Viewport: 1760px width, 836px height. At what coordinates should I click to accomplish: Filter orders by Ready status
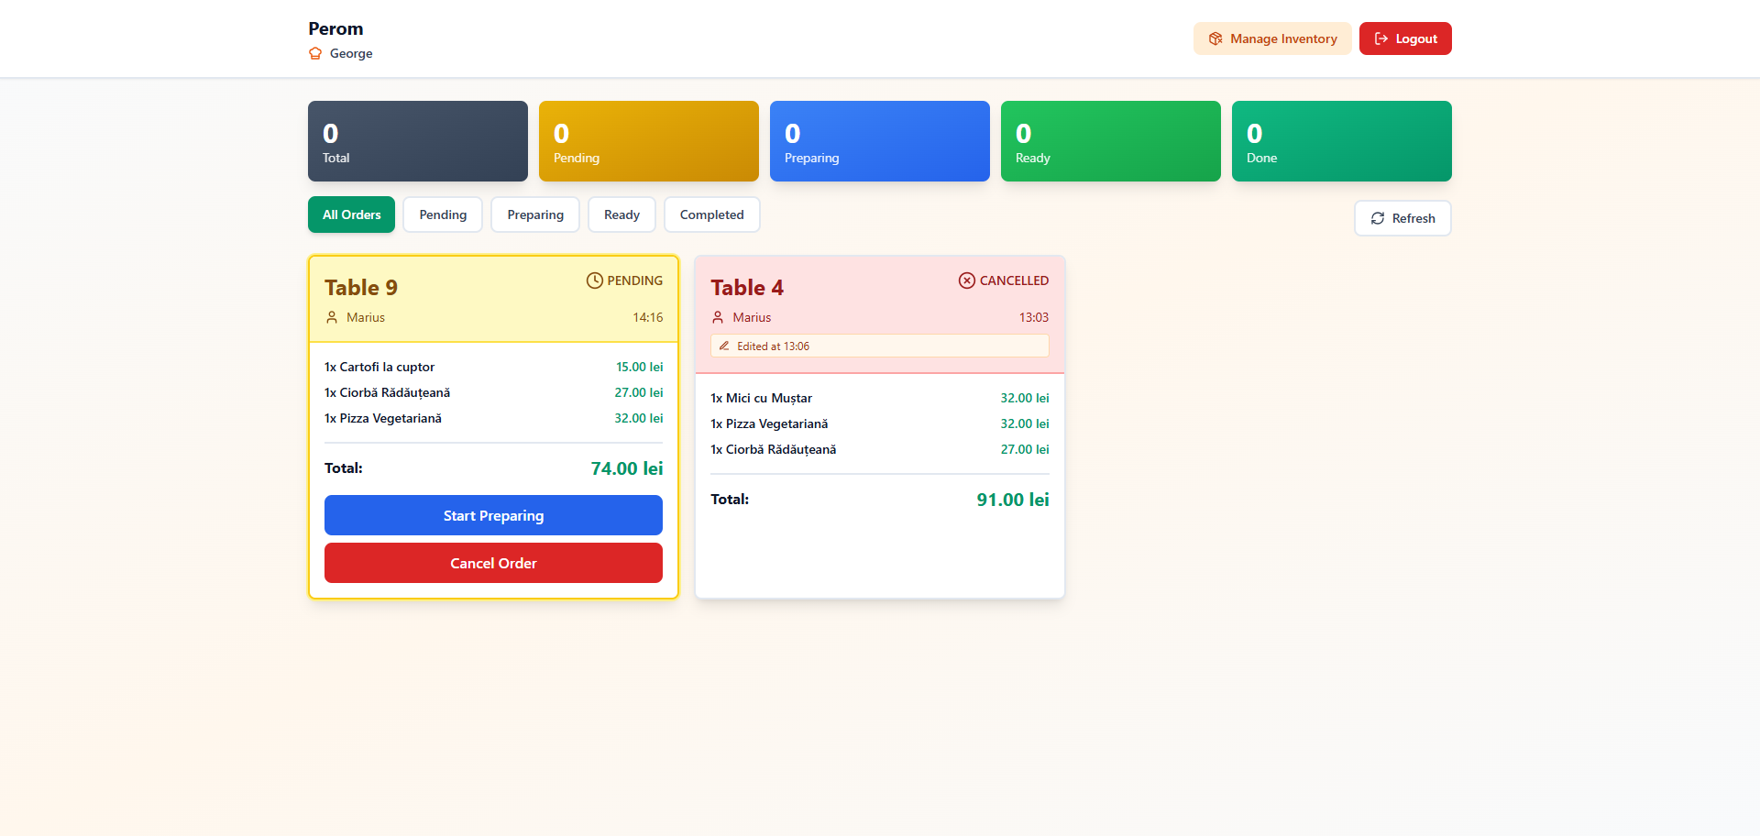[x=621, y=214]
